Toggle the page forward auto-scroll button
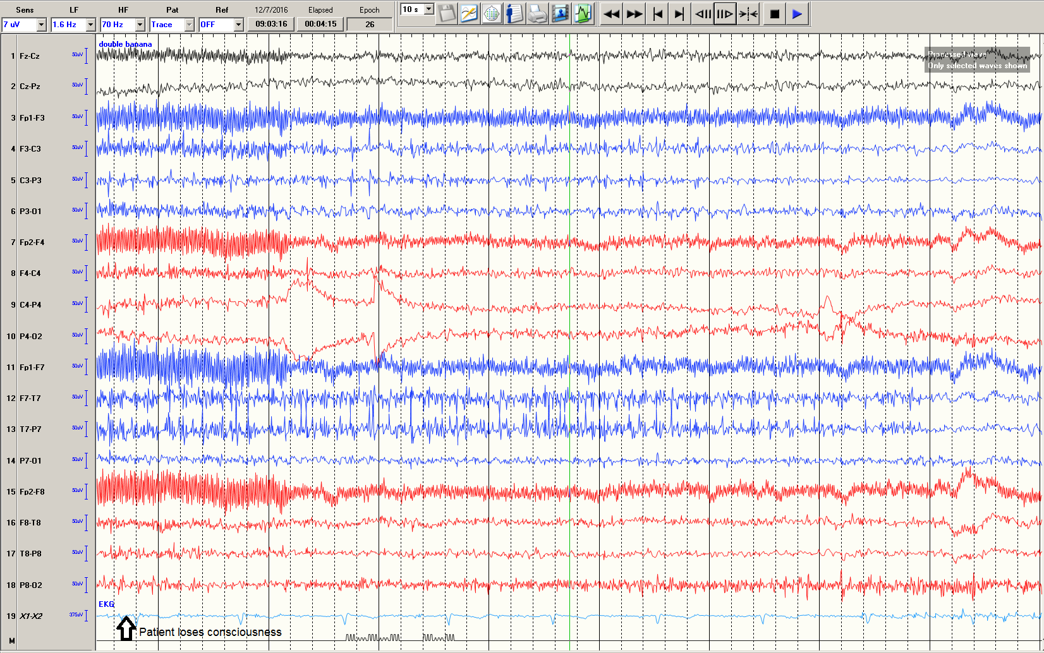This screenshot has width=1044, height=653. tap(725, 14)
